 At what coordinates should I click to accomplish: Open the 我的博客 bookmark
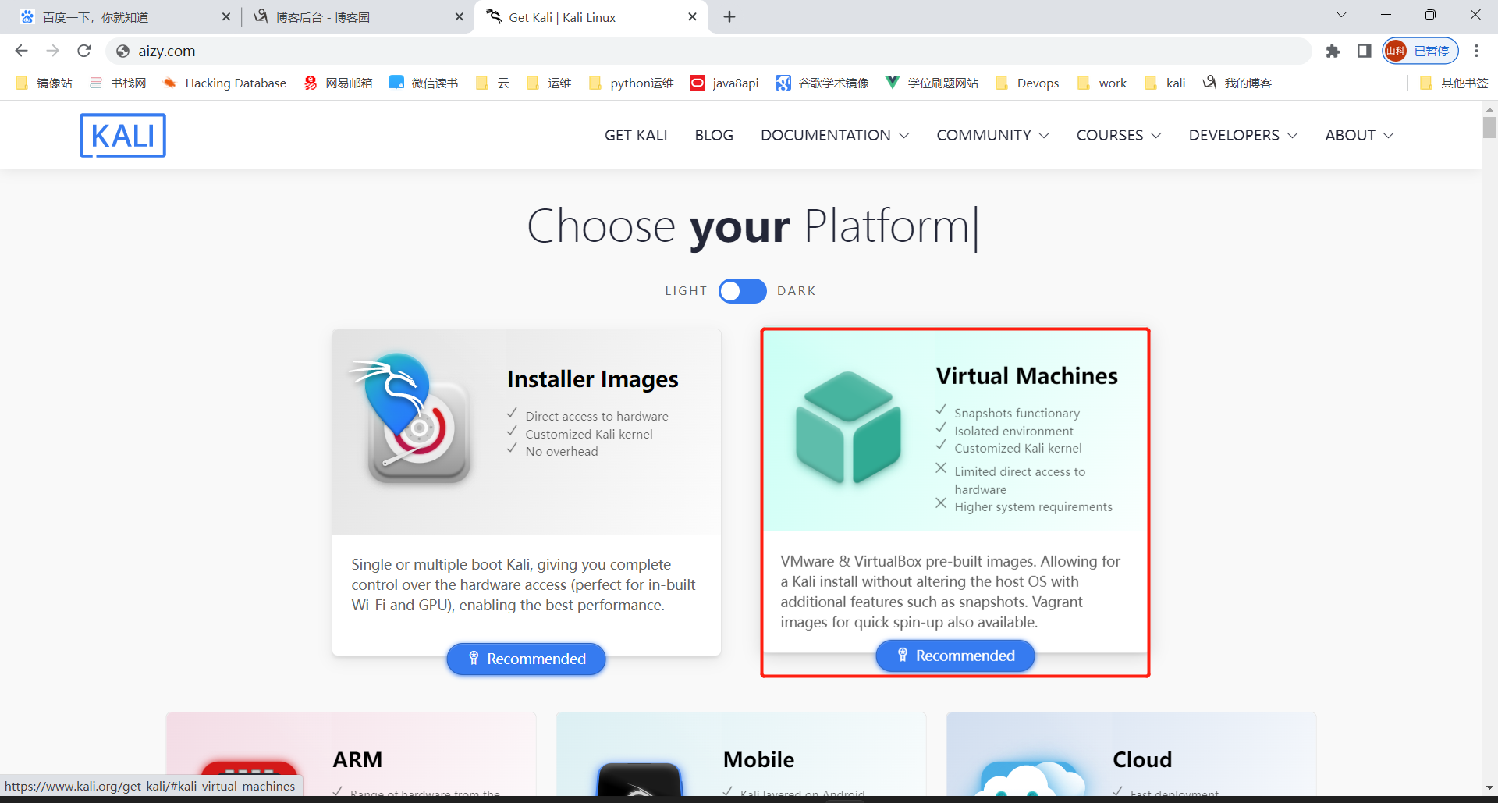pyautogui.click(x=1237, y=83)
